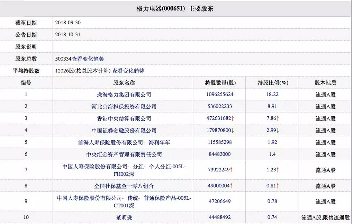Click the 股东说明 row label

(26, 47)
